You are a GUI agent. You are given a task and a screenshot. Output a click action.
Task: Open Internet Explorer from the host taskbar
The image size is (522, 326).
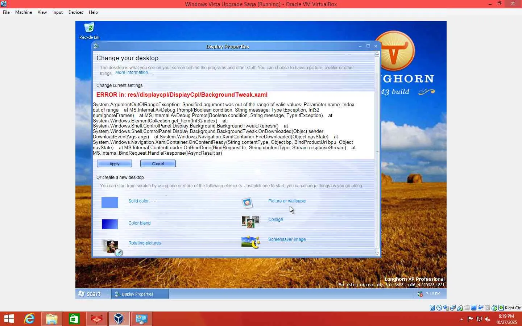pyautogui.click(x=29, y=319)
